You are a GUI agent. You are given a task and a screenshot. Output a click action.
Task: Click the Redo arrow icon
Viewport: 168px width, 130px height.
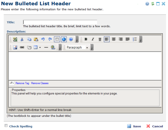point(50,39)
